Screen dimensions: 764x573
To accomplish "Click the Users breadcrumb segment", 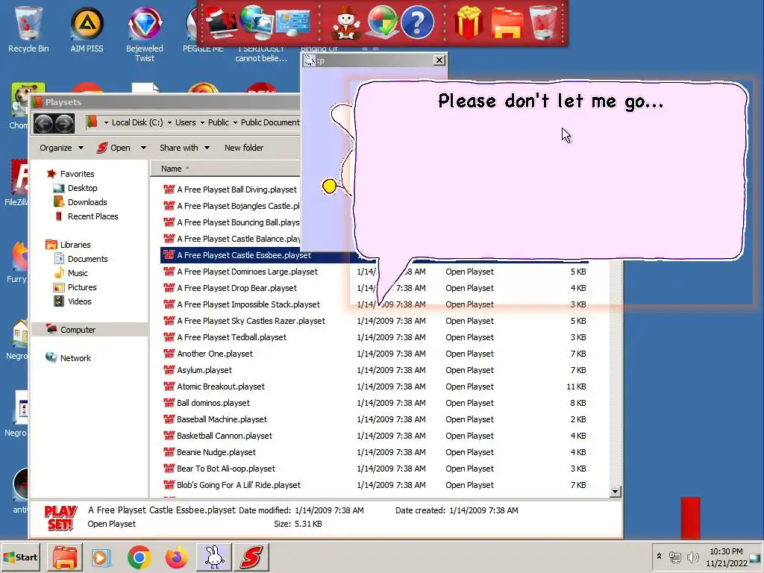I will coord(186,123).
